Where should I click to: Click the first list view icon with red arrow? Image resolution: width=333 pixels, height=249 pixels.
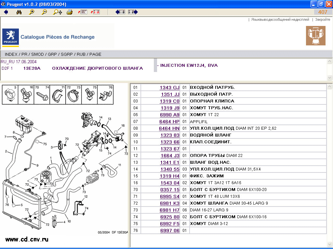83,12
